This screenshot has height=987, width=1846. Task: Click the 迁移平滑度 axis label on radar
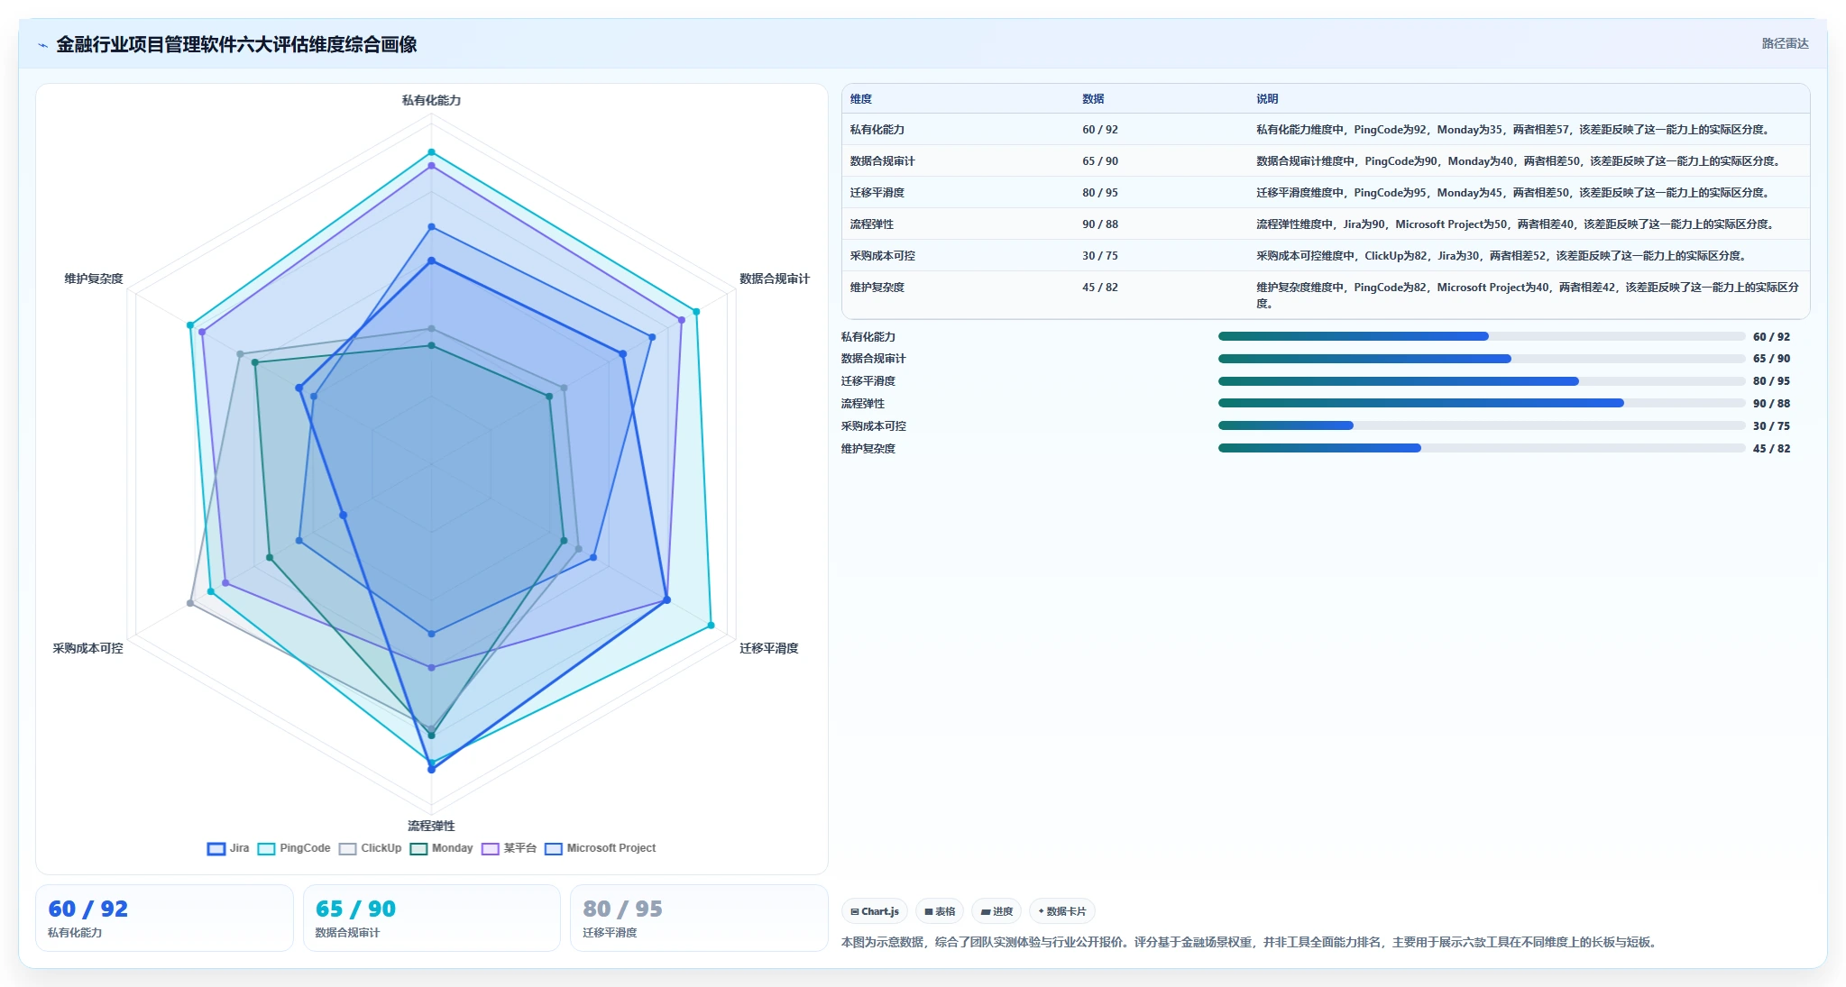(768, 648)
